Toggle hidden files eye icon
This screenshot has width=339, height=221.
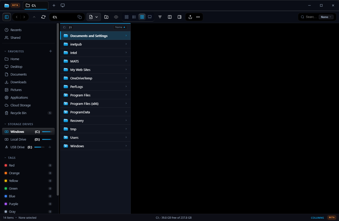tap(116, 17)
